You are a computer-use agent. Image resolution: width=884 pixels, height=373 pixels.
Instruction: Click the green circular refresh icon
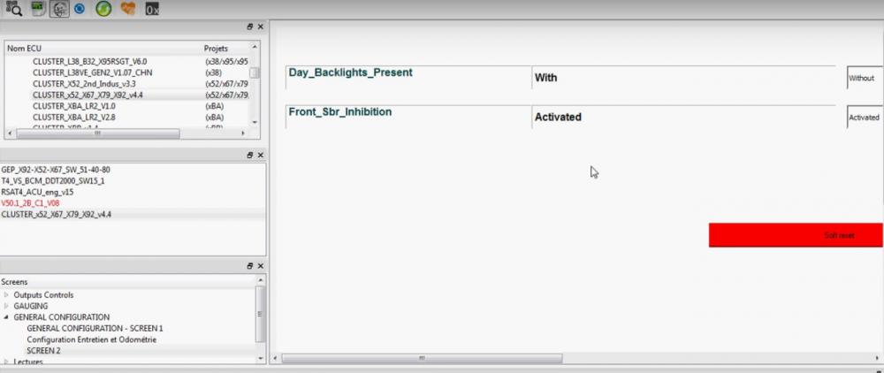point(103,9)
